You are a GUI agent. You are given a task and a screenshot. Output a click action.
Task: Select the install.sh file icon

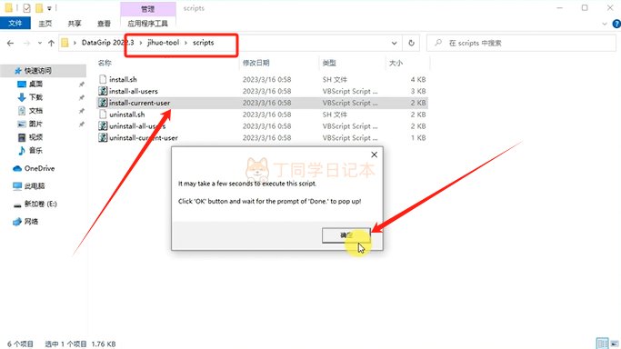pyautogui.click(x=103, y=80)
